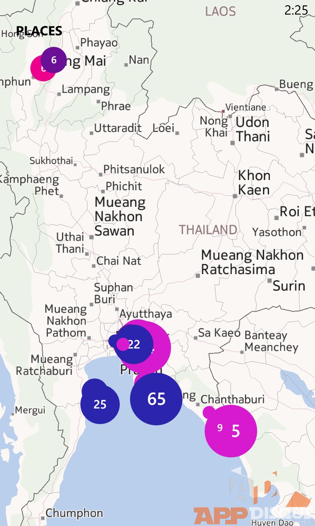Viewport: 315px width, 526px height.
Task: Tap the clock showing 2:25
Action: 296,10
